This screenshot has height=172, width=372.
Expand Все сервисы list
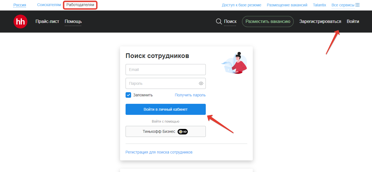343,5
